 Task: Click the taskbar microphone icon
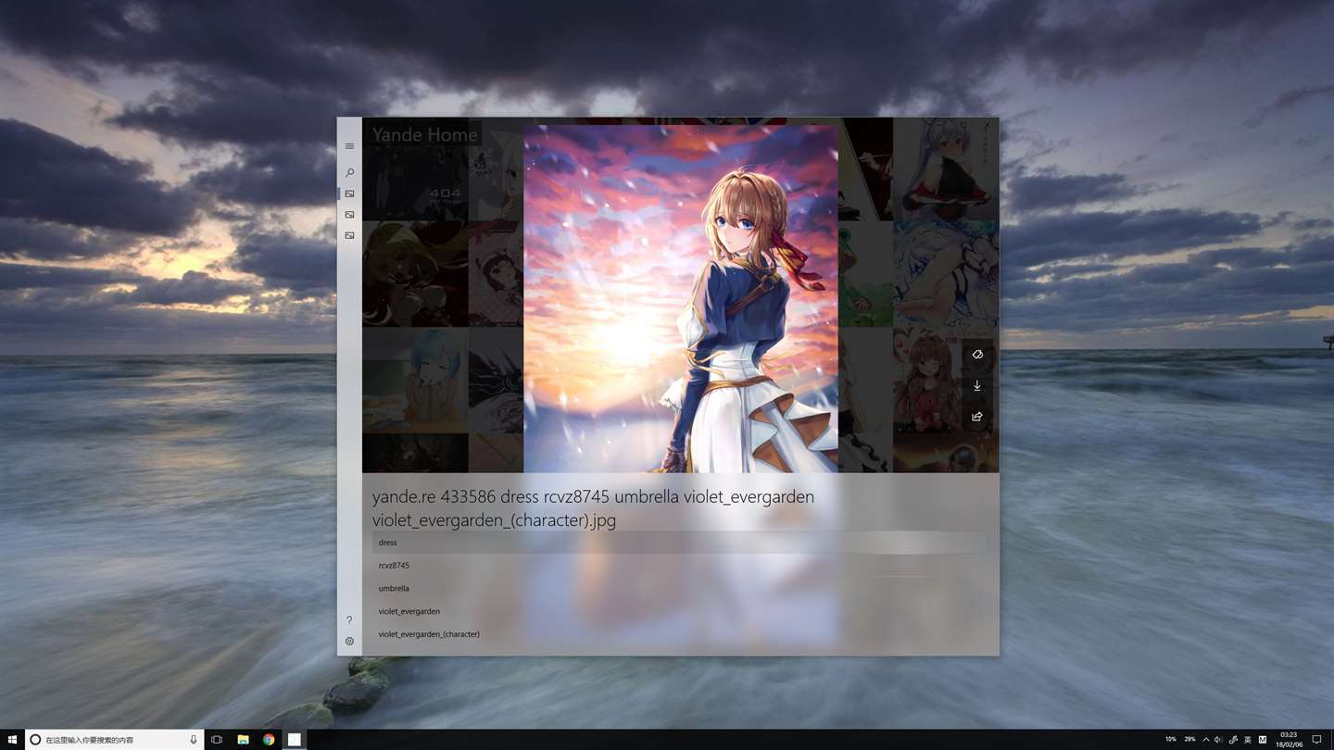[x=194, y=740]
